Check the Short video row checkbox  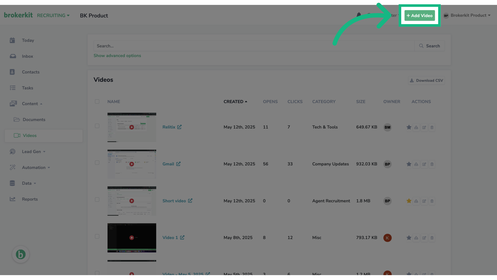click(x=97, y=200)
